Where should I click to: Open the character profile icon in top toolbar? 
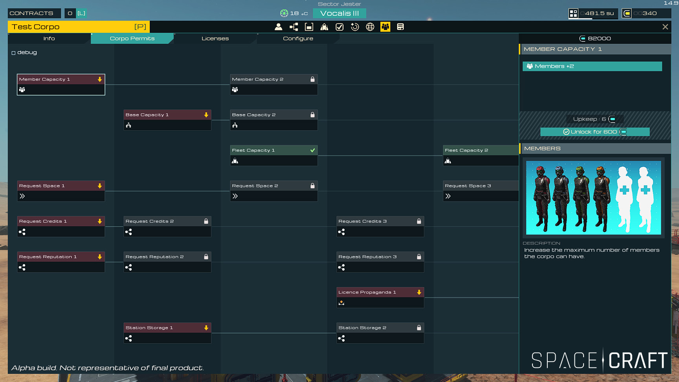click(278, 27)
